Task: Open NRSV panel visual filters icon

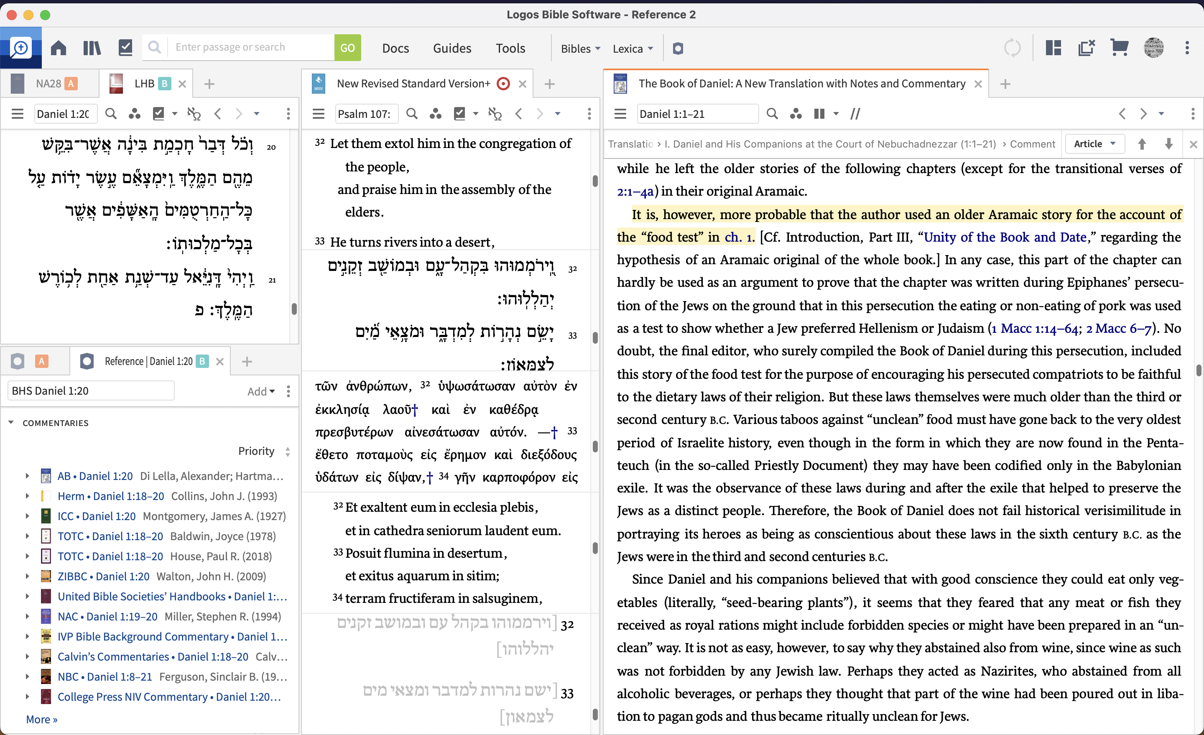Action: (435, 114)
